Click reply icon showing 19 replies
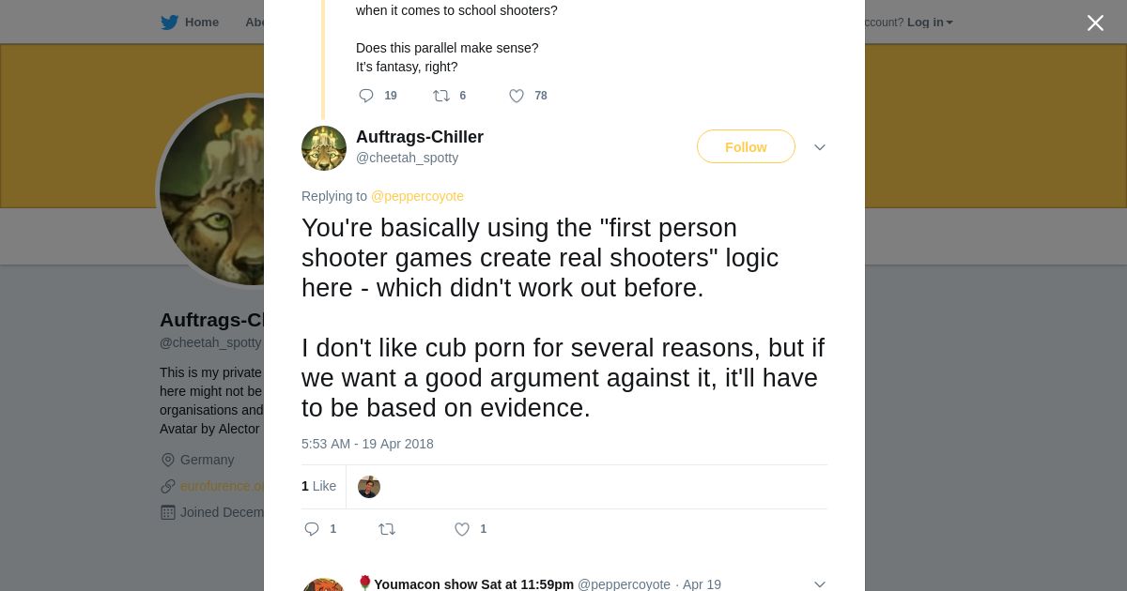Image resolution: width=1127 pixels, height=591 pixels. [367, 96]
